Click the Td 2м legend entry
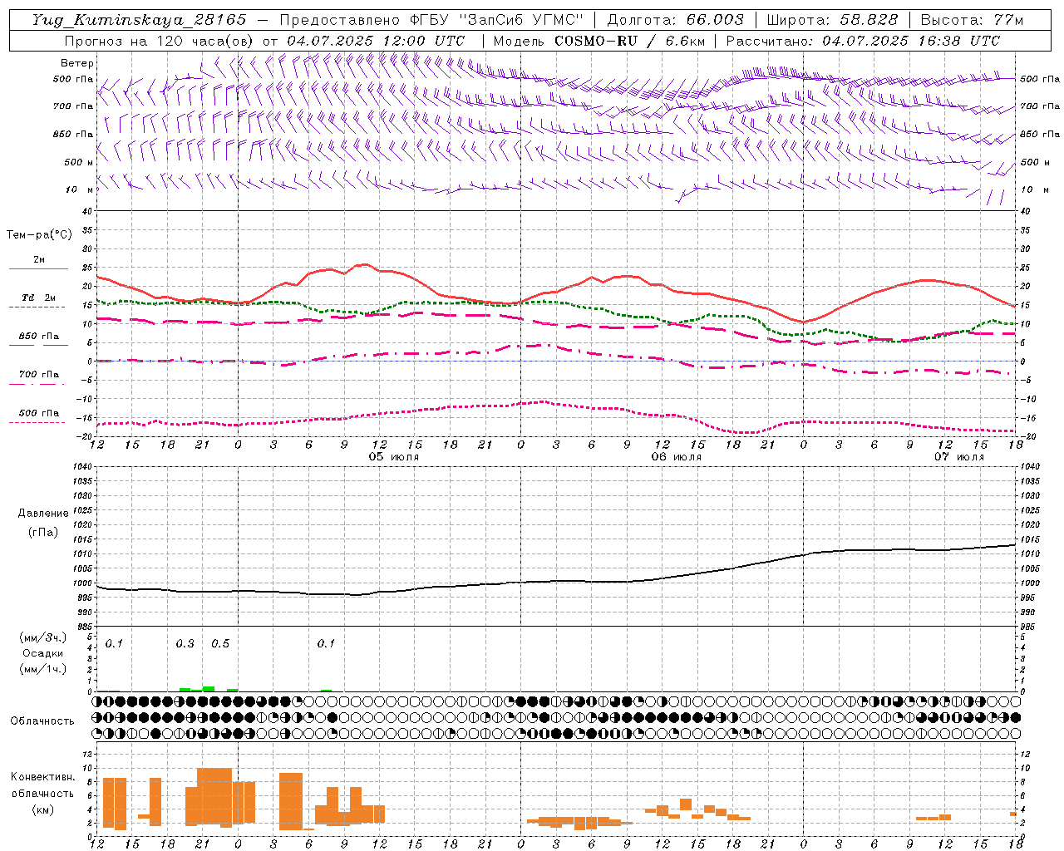Viewport: 1064px width, 851px height. pos(38,297)
